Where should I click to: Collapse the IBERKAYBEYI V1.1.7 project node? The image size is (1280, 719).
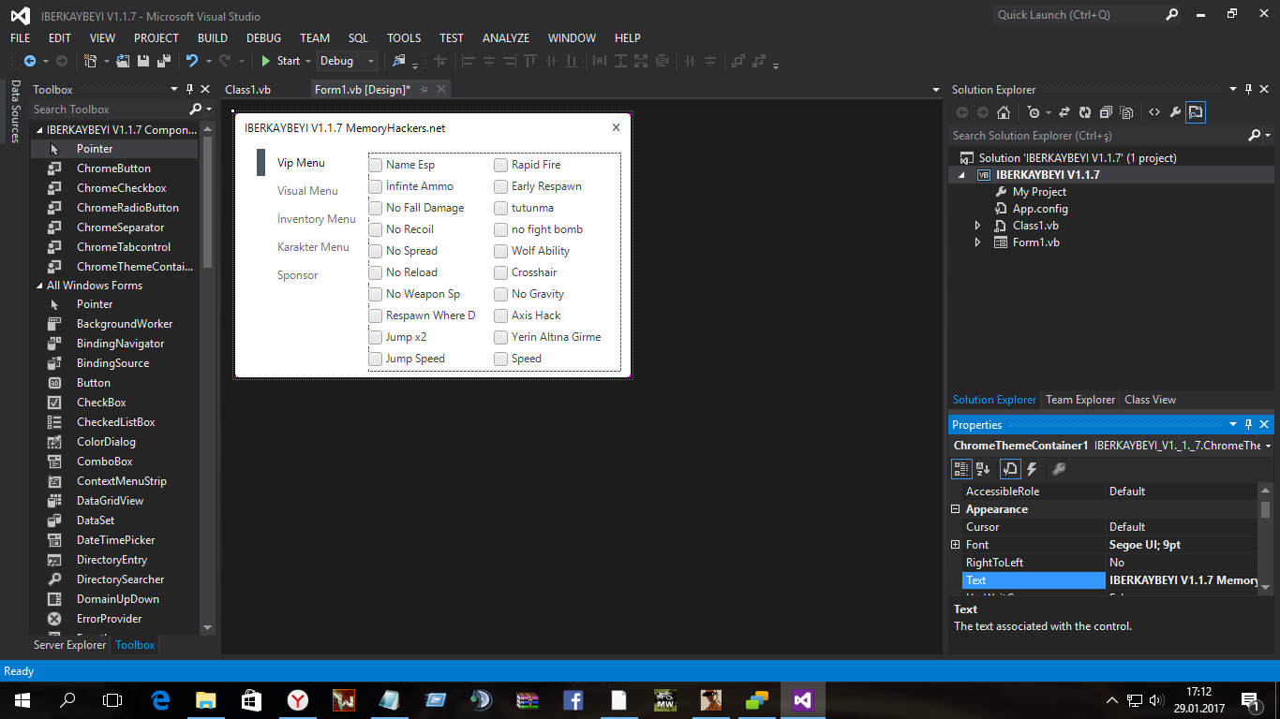pyautogui.click(x=961, y=175)
